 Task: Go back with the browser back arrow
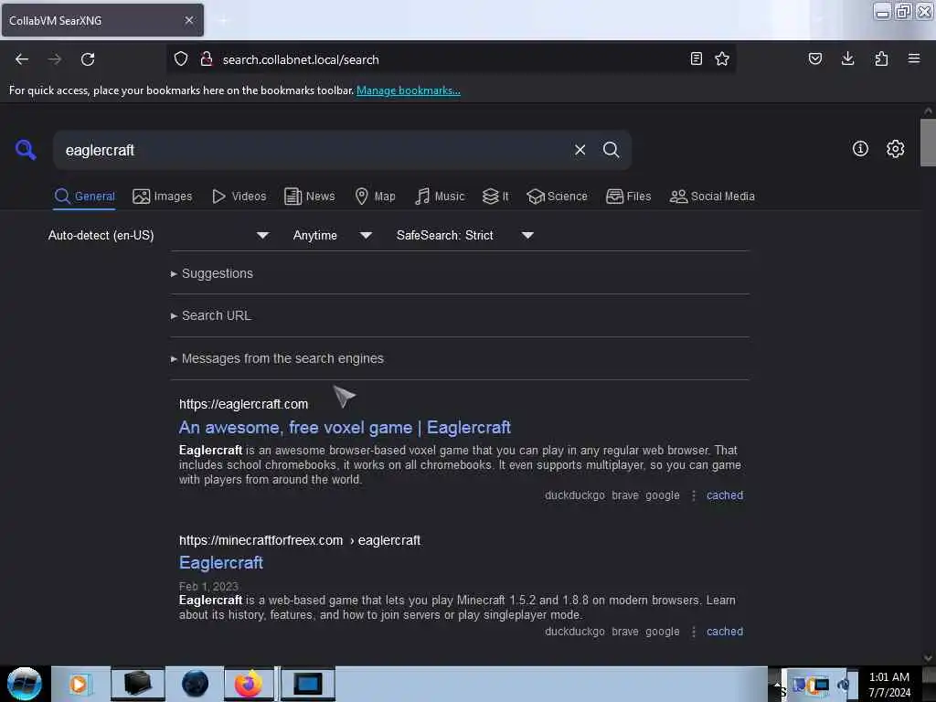click(x=22, y=59)
